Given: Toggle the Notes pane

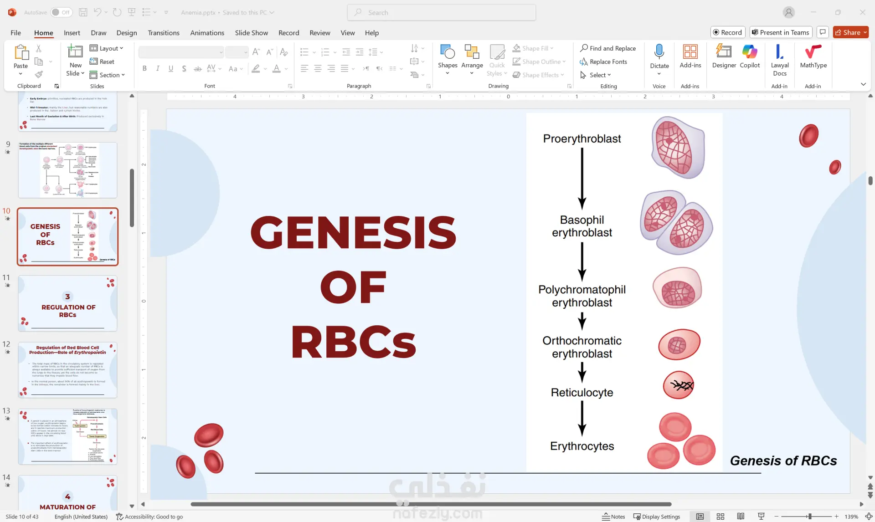Looking at the screenshot, I should click(x=613, y=516).
